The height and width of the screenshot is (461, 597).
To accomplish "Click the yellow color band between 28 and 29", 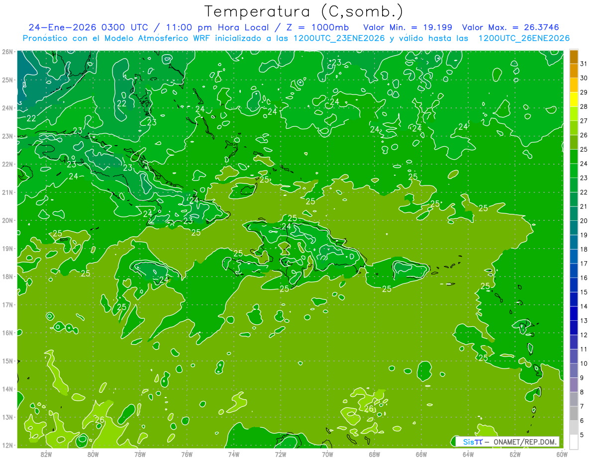I will click(x=574, y=99).
